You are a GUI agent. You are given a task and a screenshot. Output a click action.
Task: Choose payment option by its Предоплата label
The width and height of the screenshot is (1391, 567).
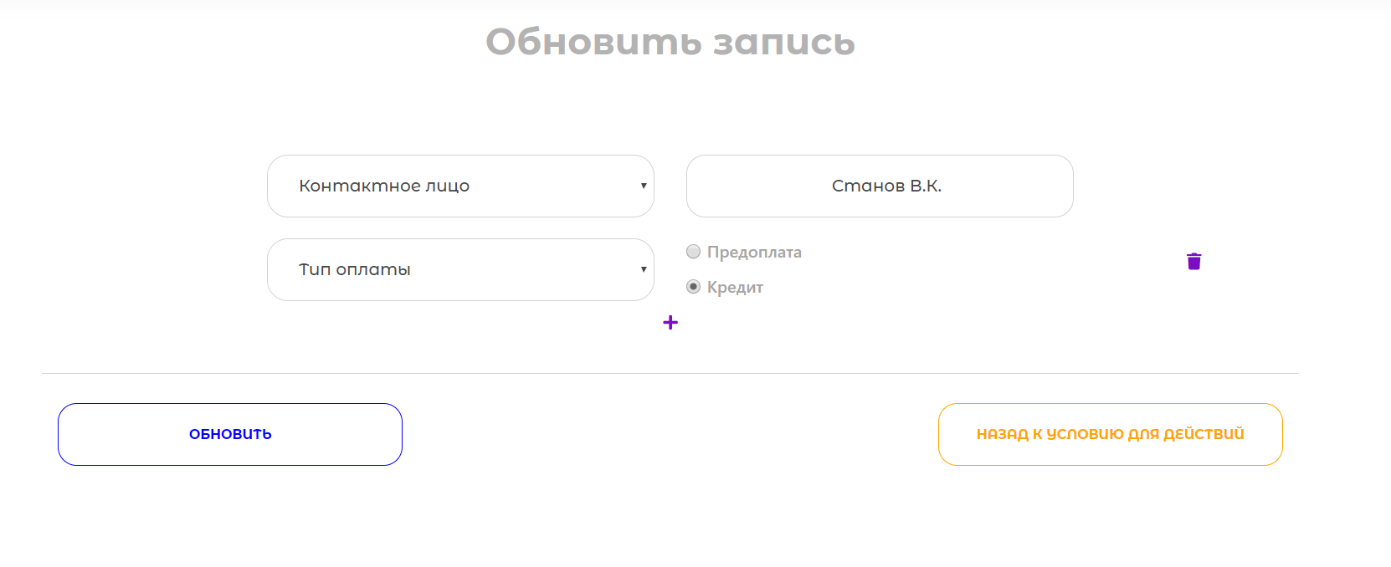(x=754, y=252)
